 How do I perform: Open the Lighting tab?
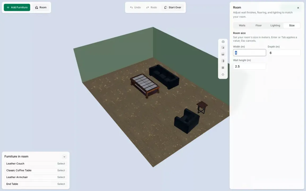[x=275, y=25]
